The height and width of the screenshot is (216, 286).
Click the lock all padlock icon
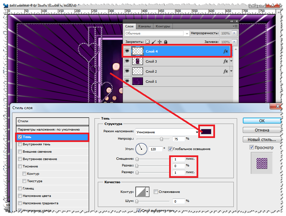tap(165, 42)
